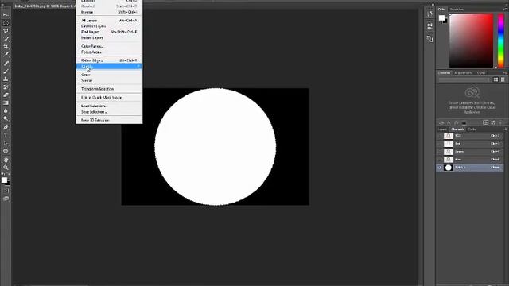The height and width of the screenshot is (286, 509).
Task: Pick a hue on the rainbow slider
Action: click(x=500, y=41)
